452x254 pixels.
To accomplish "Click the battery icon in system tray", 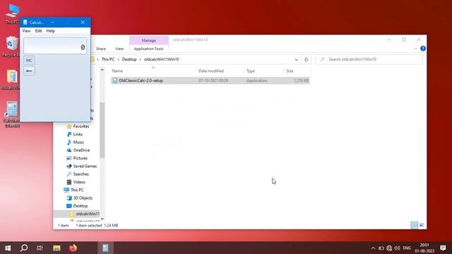I will tap(381, 248).
